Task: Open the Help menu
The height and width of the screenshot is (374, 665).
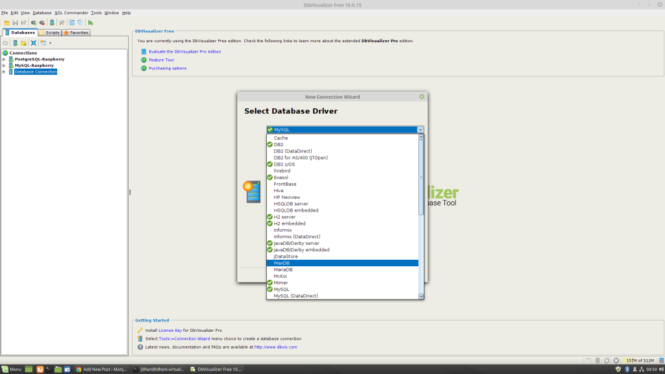Action: 127,13
